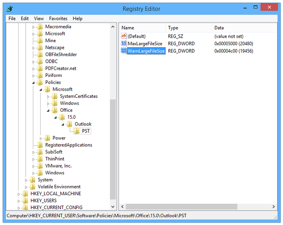Open the Edit menu
The image size is (283, 225).
(25, 19)
